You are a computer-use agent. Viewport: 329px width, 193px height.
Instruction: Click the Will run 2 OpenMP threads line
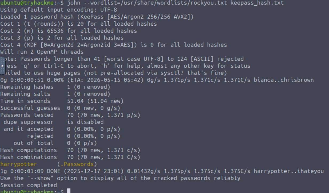[x=42, y=52]
